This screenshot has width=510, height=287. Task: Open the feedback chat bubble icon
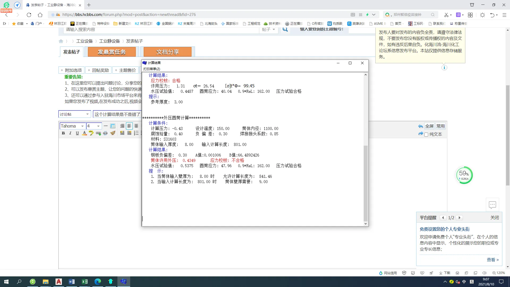[492, 205]
